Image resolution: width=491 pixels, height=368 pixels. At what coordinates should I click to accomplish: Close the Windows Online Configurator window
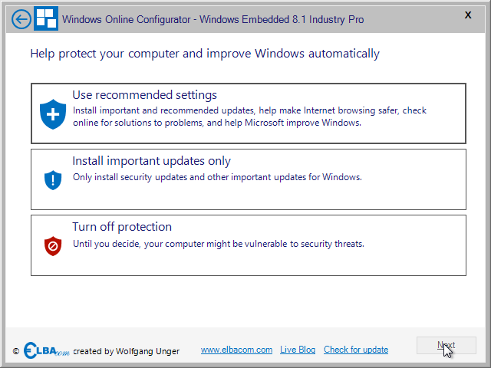point(468,15)
